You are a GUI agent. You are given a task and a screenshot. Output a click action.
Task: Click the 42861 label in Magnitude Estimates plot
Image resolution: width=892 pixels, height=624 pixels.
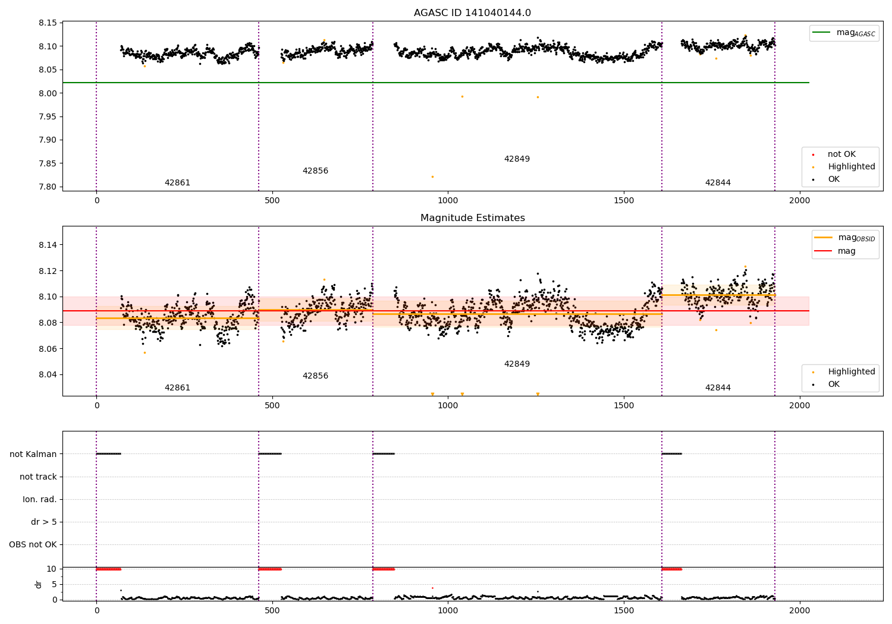177,388
